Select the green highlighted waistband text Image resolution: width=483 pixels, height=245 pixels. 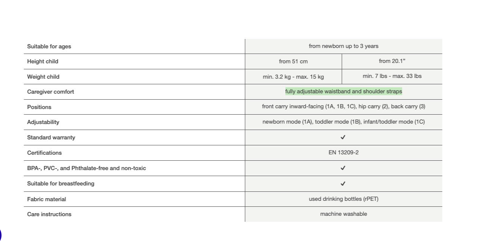(343, 91)
